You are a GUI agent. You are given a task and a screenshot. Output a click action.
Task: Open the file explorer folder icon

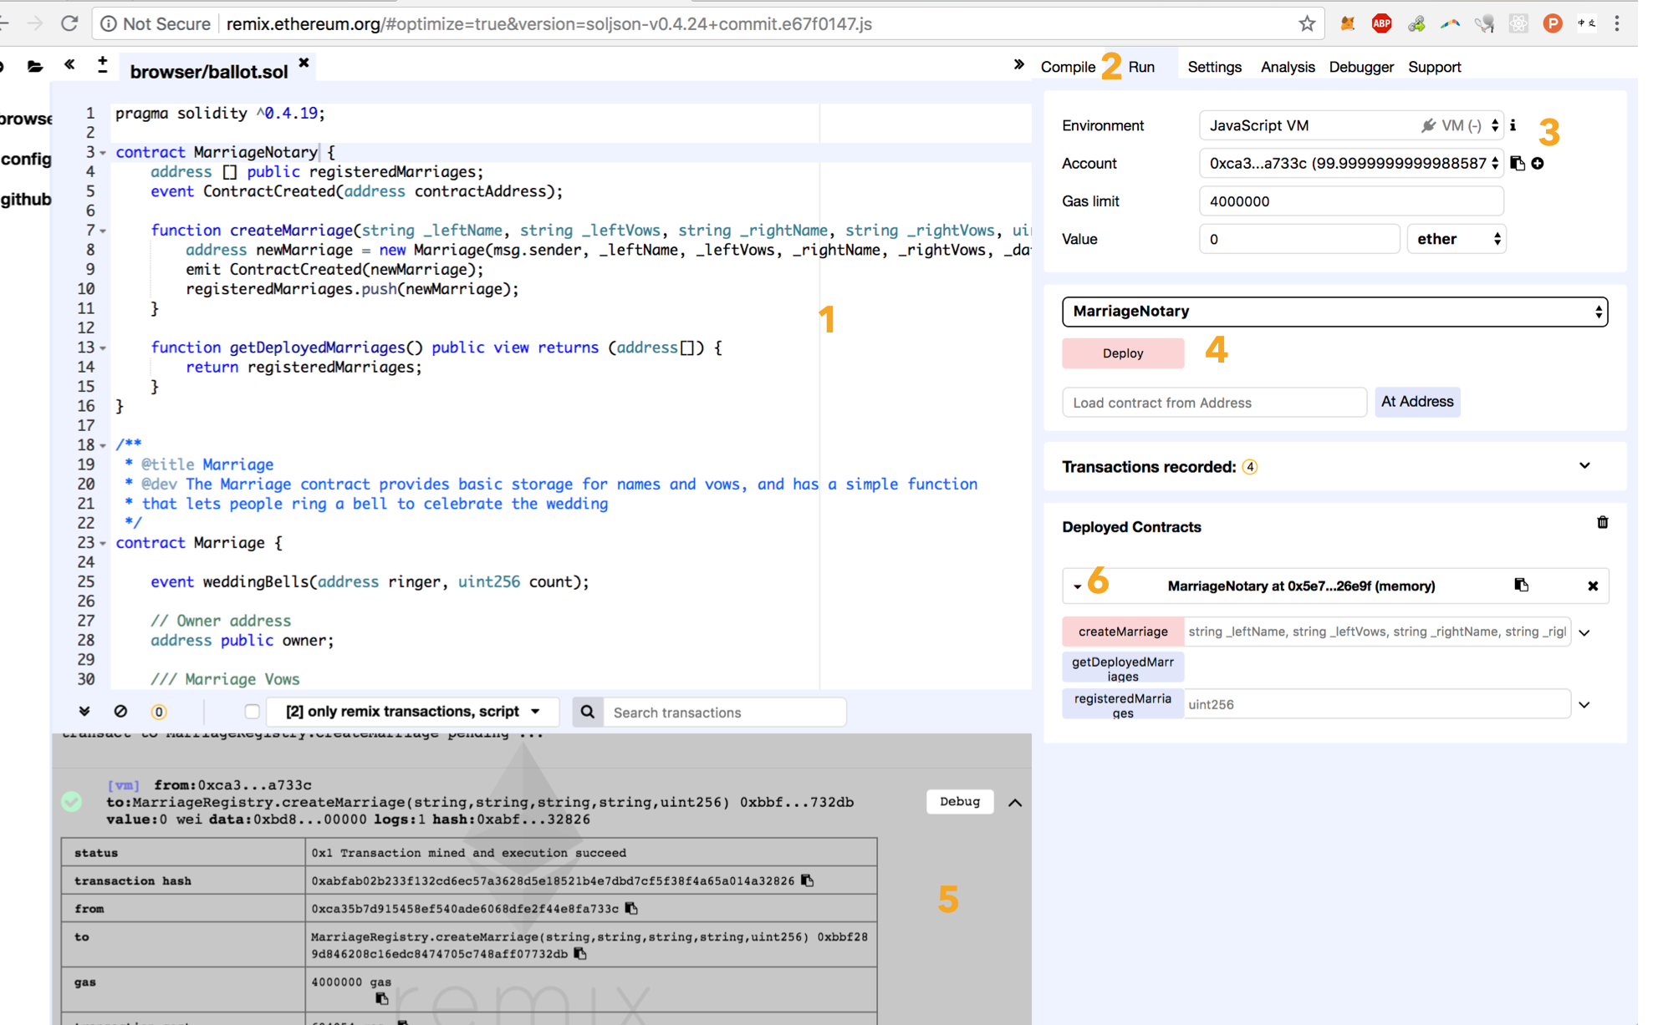coord(34,66)
